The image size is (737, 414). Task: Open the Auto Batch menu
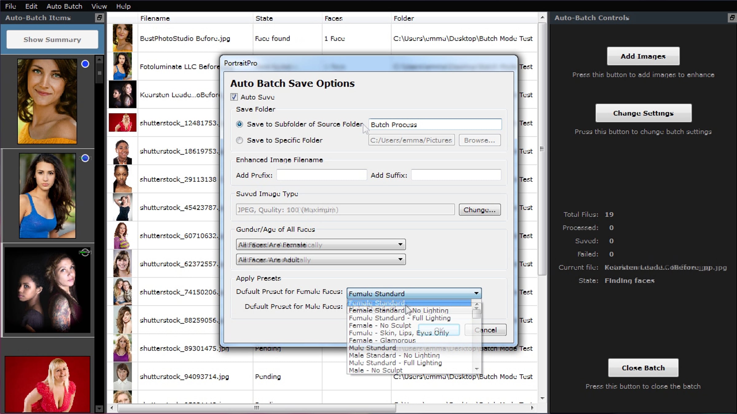[64, 6]
